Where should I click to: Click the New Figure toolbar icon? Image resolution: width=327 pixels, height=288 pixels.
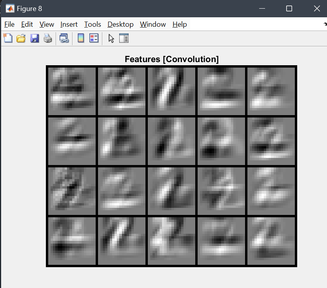(x=8, y=38)
